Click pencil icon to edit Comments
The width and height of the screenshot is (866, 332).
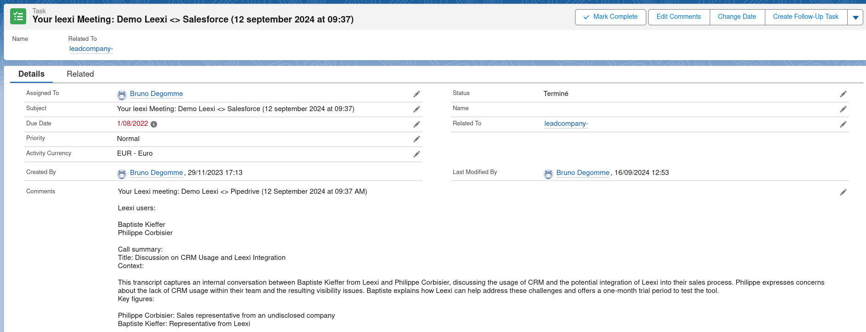pyautogui.click(x=843, y=192)
